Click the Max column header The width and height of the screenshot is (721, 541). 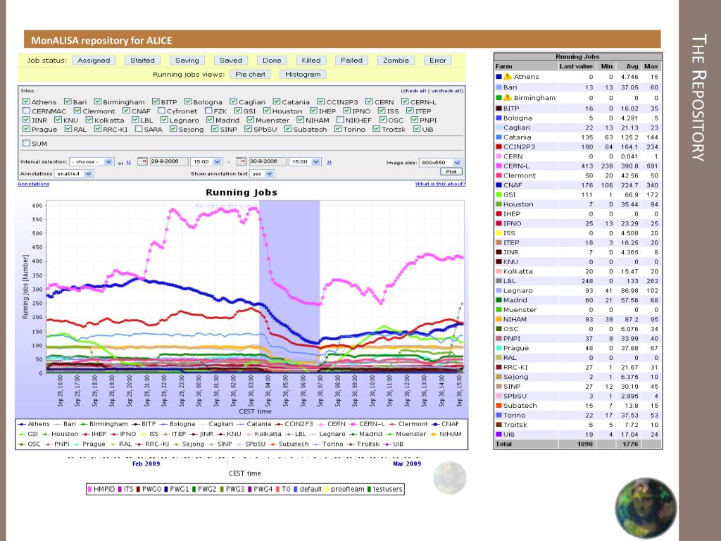tap(651, 66)
